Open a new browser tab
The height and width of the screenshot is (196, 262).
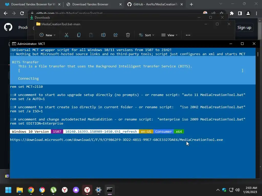pos(191,5)
